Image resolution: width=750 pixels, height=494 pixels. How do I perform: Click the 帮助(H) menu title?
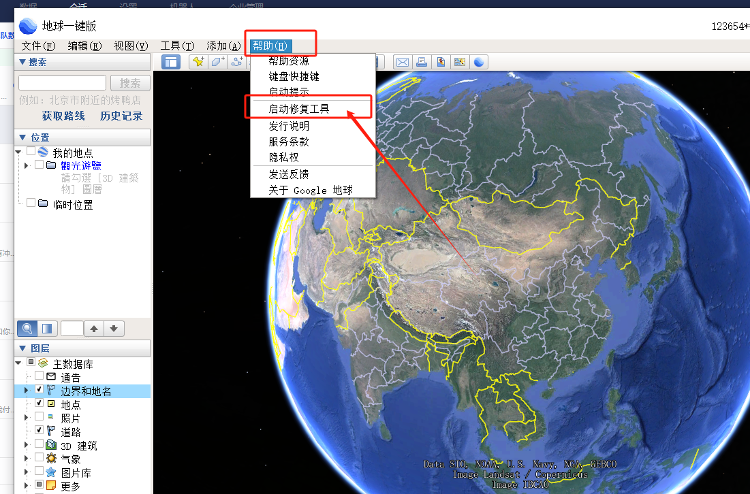pyautogui.click(x=270, y=46)
